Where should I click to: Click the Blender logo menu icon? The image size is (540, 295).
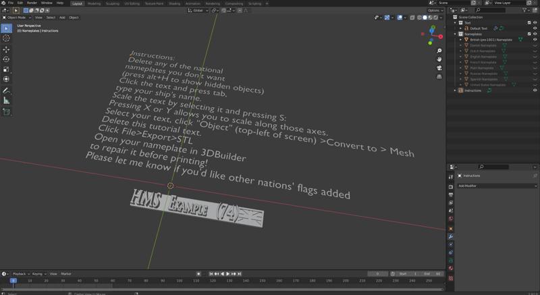3,3
